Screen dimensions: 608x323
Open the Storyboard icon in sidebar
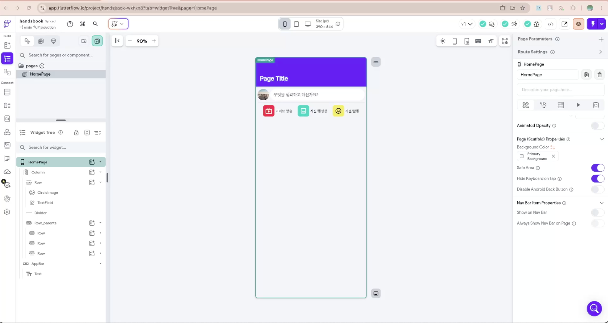(7, 72)
